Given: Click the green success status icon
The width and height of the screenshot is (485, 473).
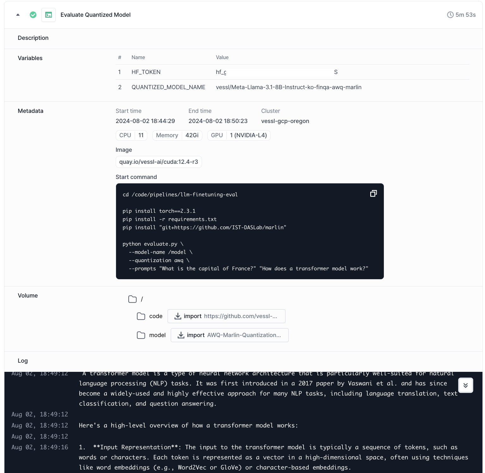Looking at the screenshot, I should tap(33, 15).
